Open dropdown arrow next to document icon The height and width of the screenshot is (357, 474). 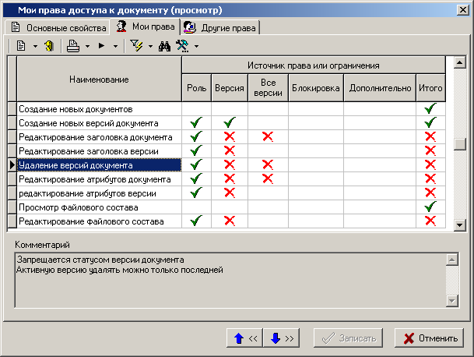[34, 47]
